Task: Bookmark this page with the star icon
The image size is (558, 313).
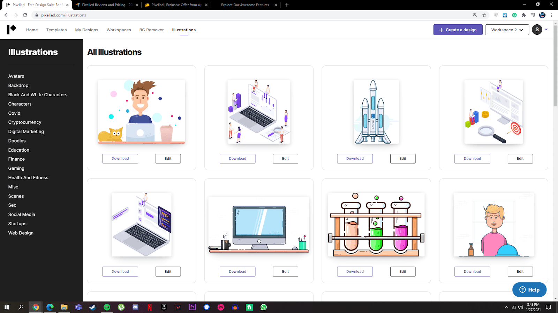Action: (x=484, y=15)
